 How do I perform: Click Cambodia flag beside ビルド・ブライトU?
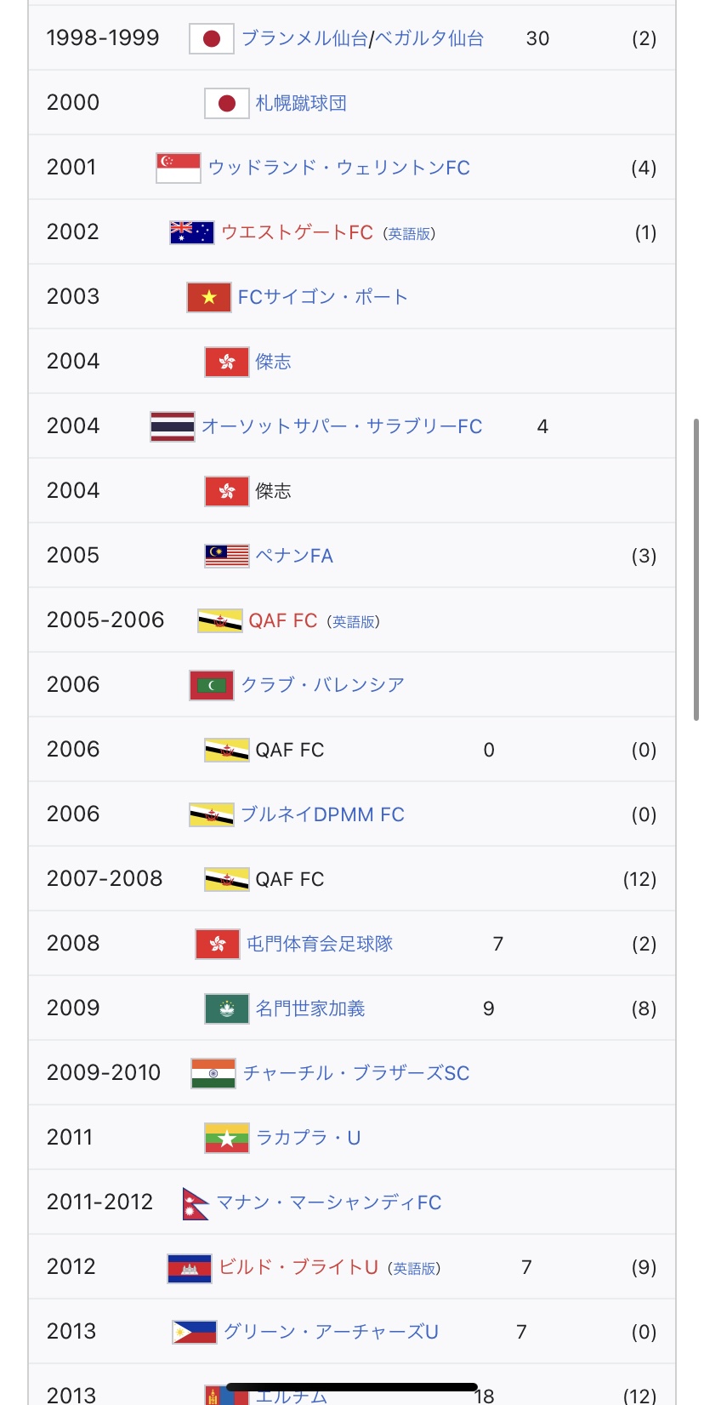click(x=190, y=1268)
